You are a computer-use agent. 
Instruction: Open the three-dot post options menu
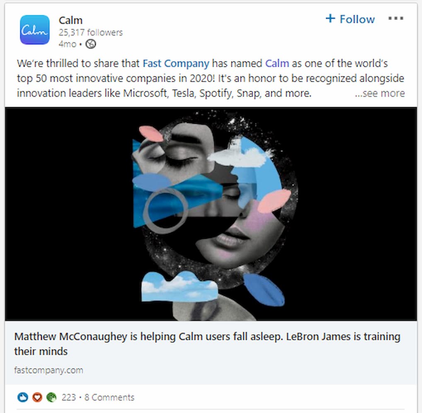(x=395, y=19)
